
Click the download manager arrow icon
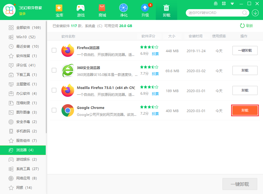255,13
